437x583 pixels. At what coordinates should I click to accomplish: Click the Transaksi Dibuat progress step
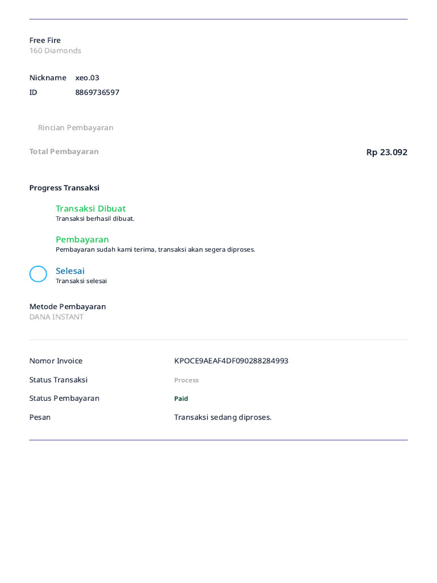(90, 208)
